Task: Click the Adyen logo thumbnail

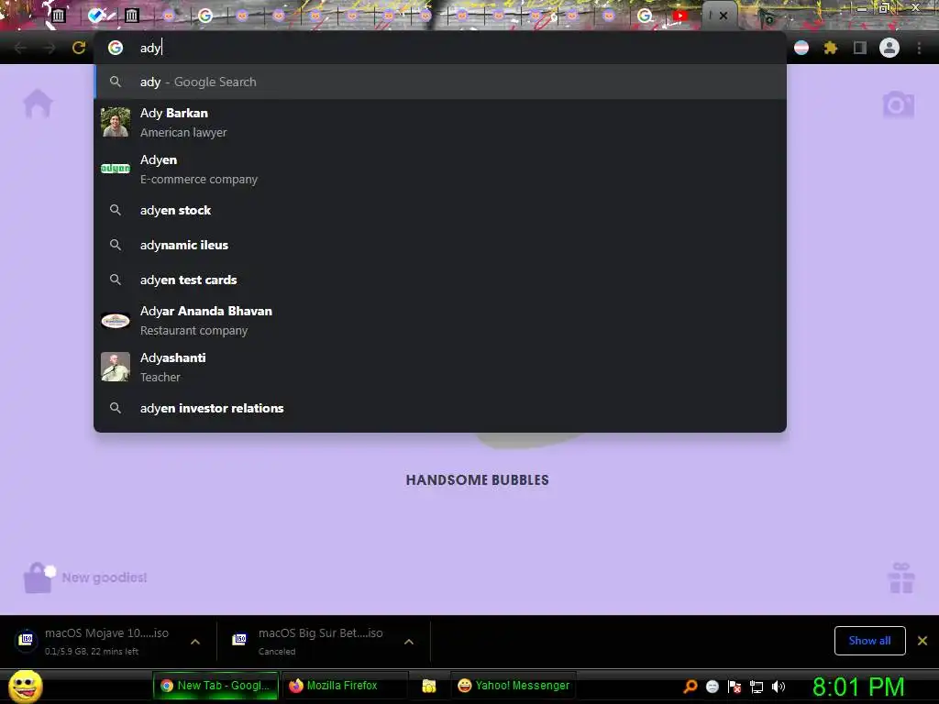Action: point(116,169)
